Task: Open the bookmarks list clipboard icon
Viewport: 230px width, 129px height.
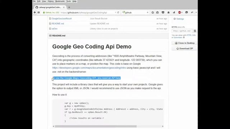Action: click(x=157, y=13)
